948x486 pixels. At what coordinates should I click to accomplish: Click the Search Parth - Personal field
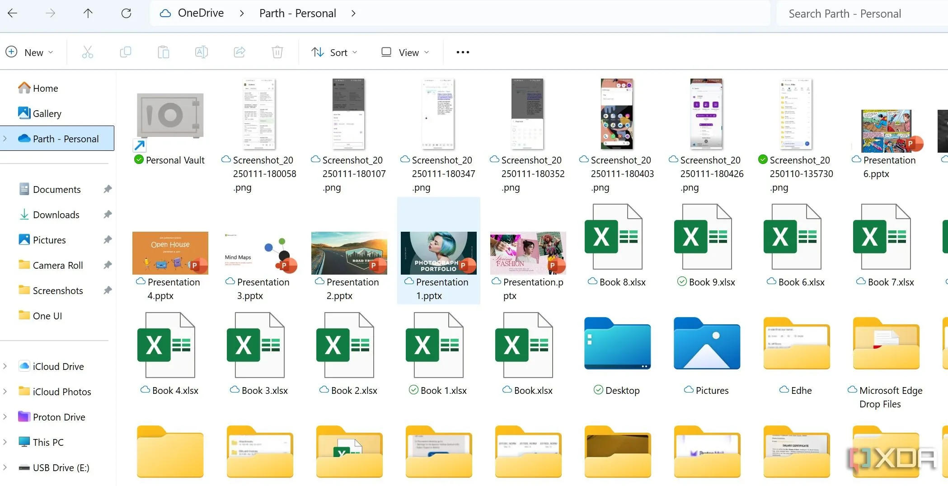click(862, 14)
